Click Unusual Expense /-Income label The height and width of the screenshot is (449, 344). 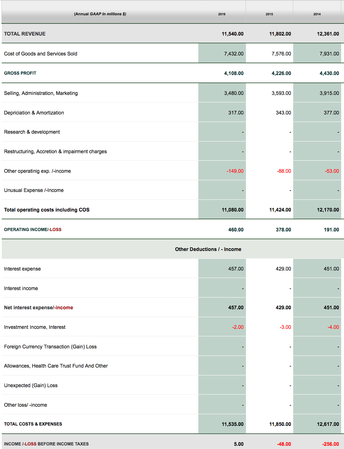tap(34, 190)
